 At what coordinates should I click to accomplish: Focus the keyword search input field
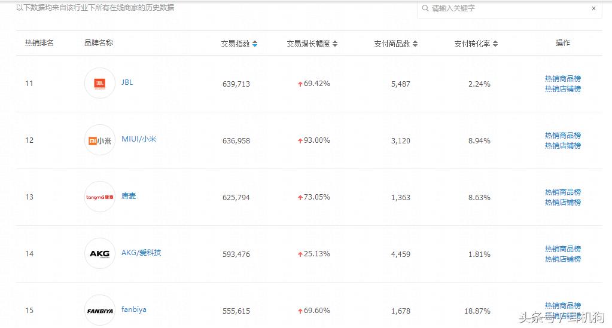[x=509, y=8]
